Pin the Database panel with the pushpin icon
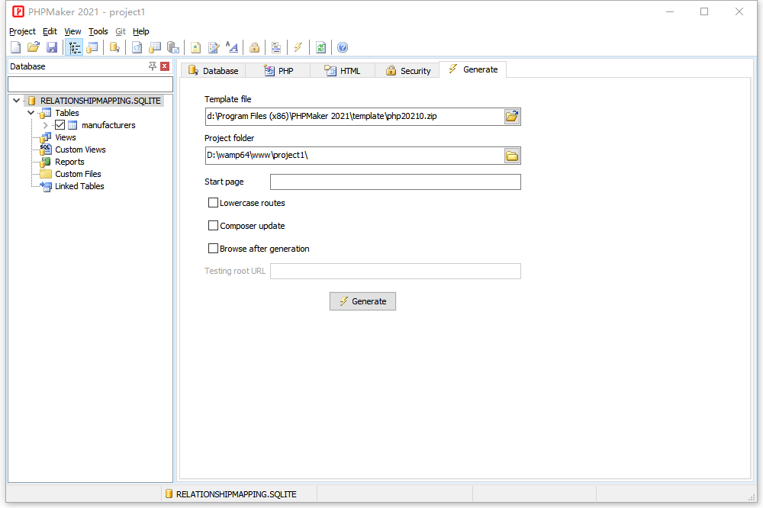 153,66
